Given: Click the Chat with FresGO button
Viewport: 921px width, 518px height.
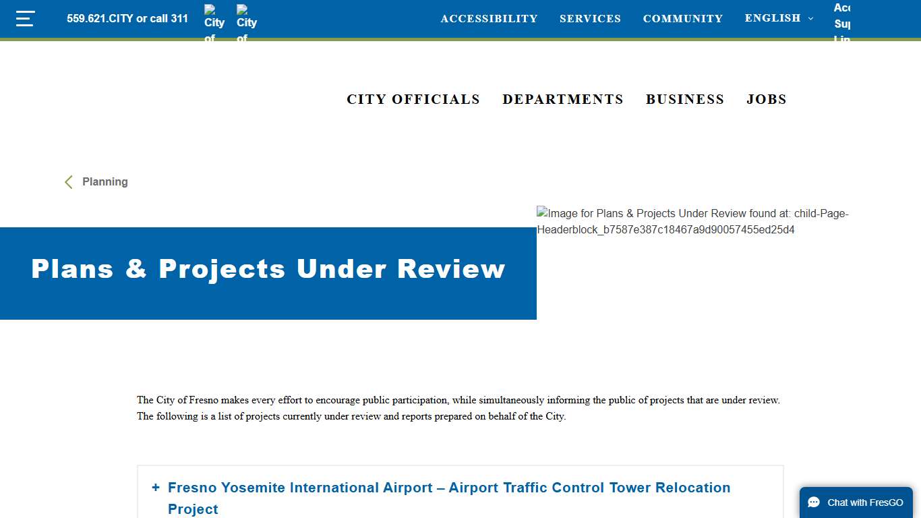Looking at the screenshot, I should pos(856,502).
